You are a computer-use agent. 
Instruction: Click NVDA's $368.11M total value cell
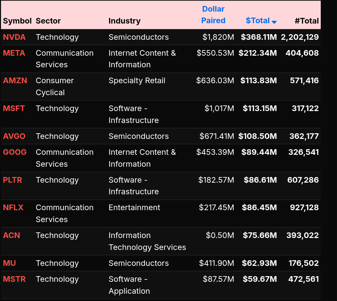259,37
